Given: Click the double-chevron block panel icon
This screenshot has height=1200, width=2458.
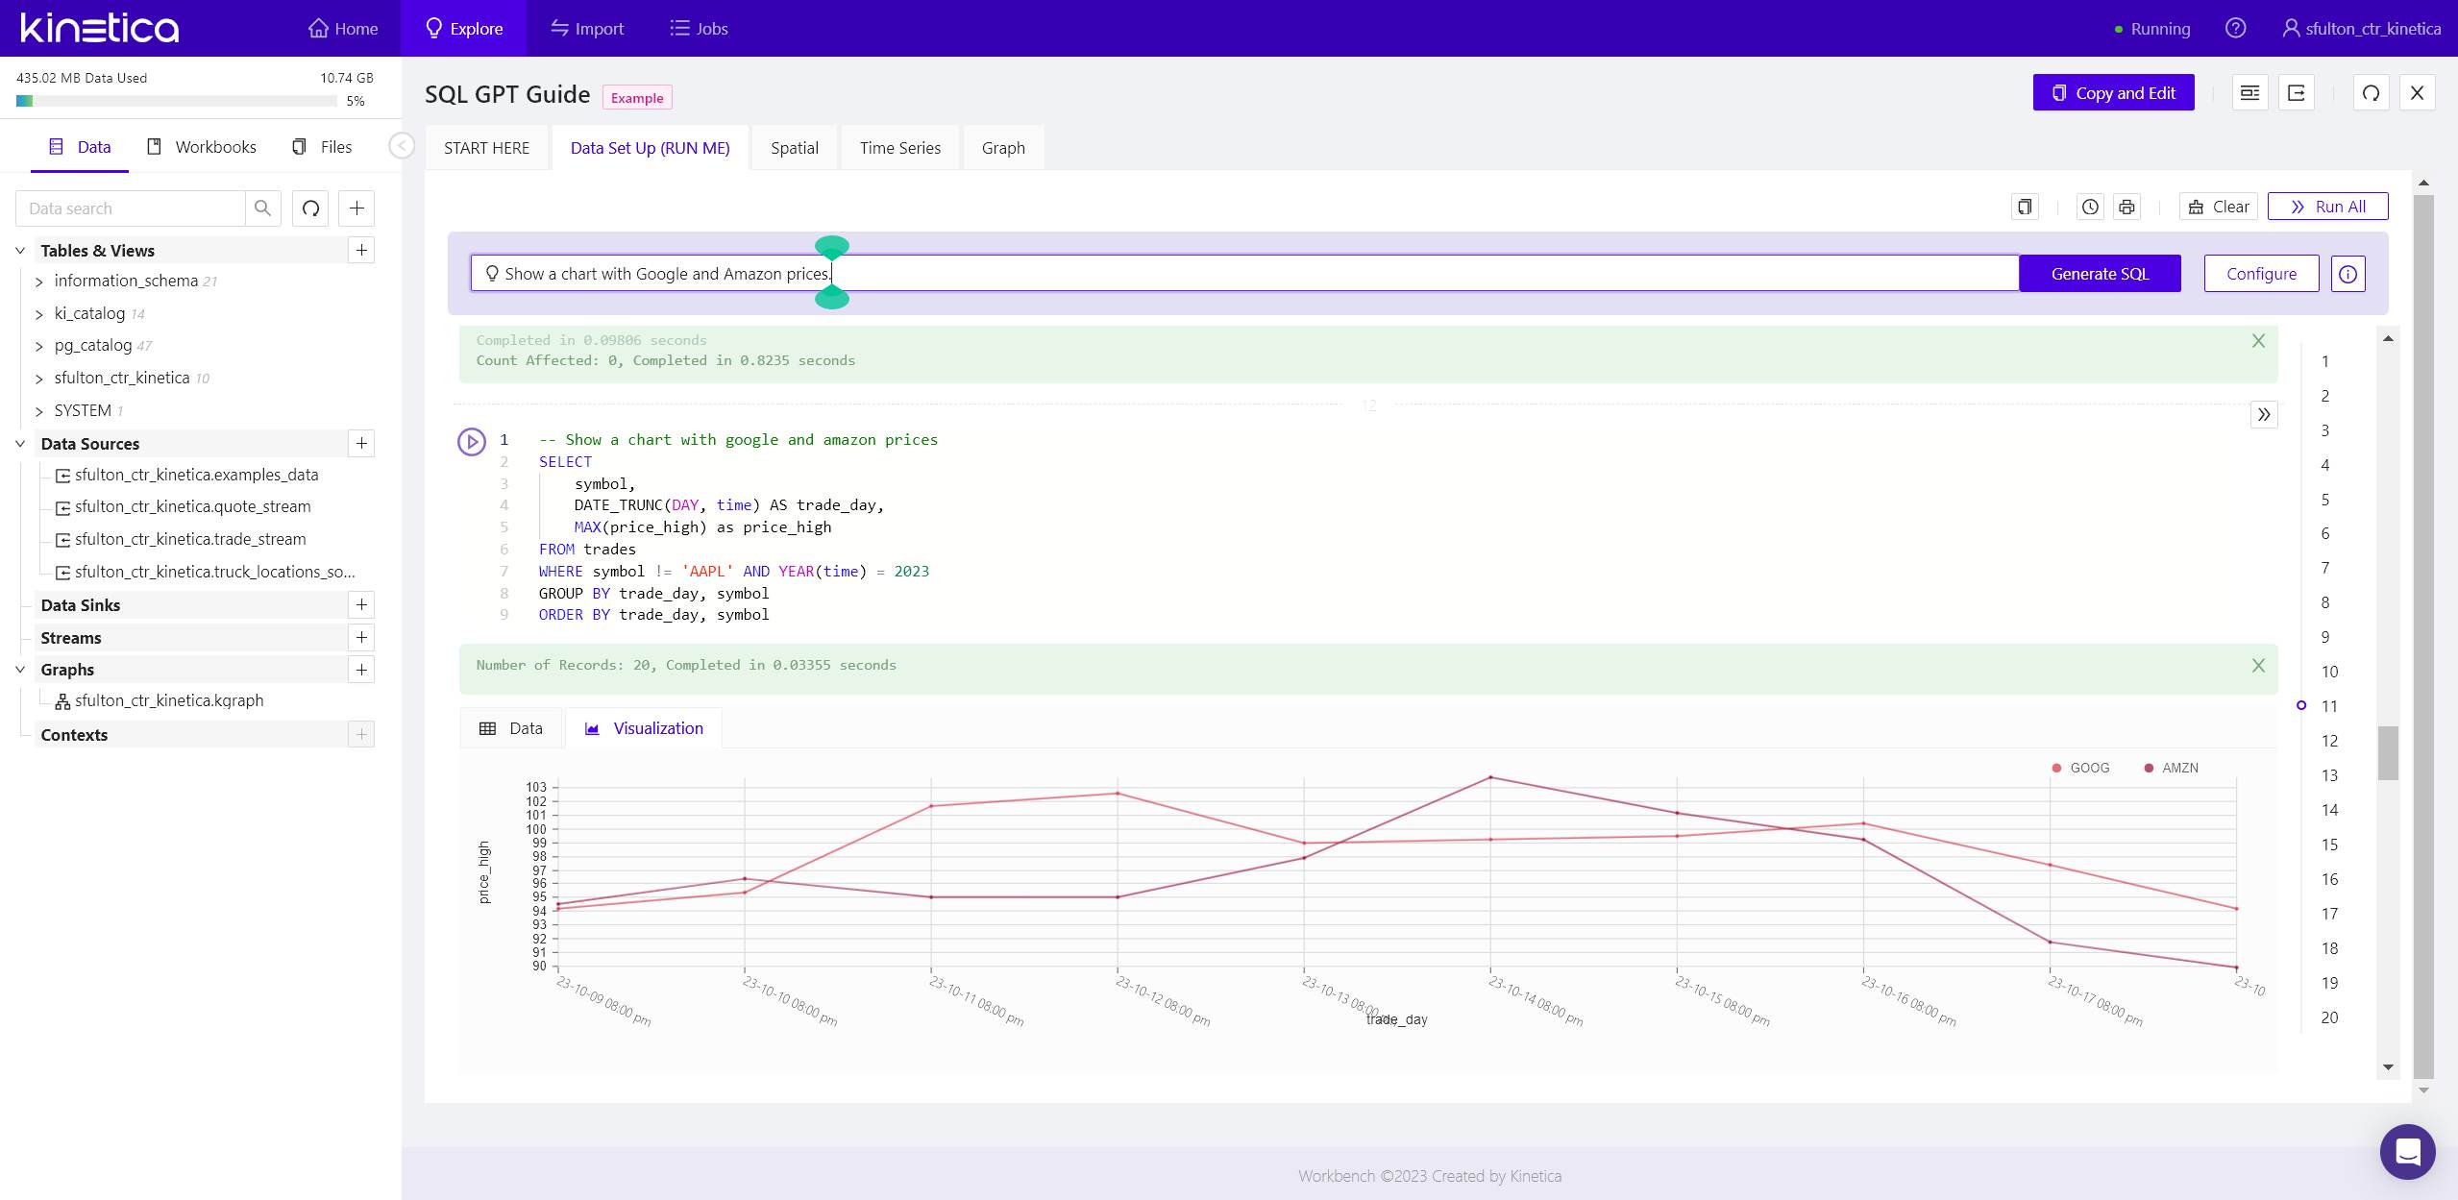Looking at the screenshot, I should 2264,415.
